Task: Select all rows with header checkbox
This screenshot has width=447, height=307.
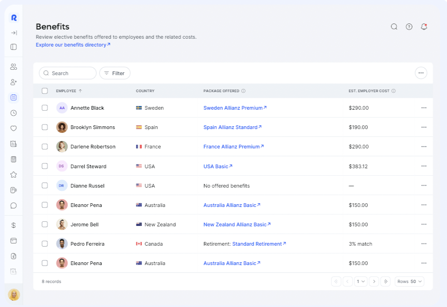Action: pyautogui.click(x=45, y=91)
